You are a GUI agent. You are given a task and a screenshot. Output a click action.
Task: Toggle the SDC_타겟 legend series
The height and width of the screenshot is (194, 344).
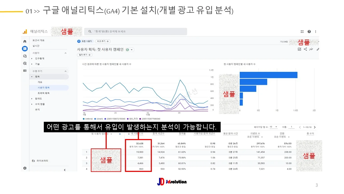pyautogui.click(x=132, y=119)
